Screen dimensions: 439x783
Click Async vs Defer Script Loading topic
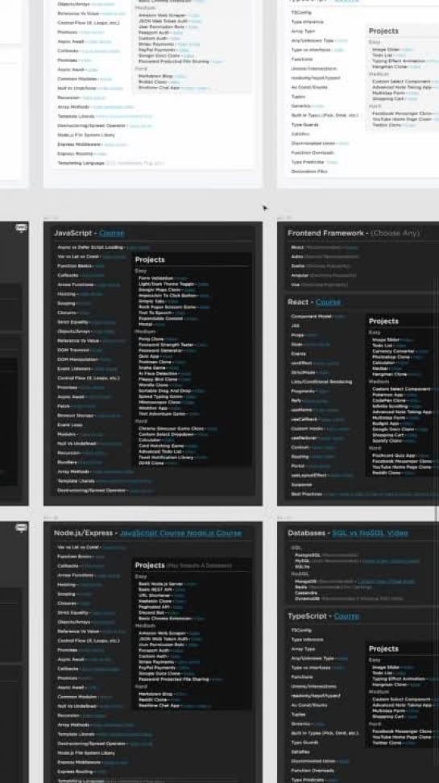coord(90,247)
